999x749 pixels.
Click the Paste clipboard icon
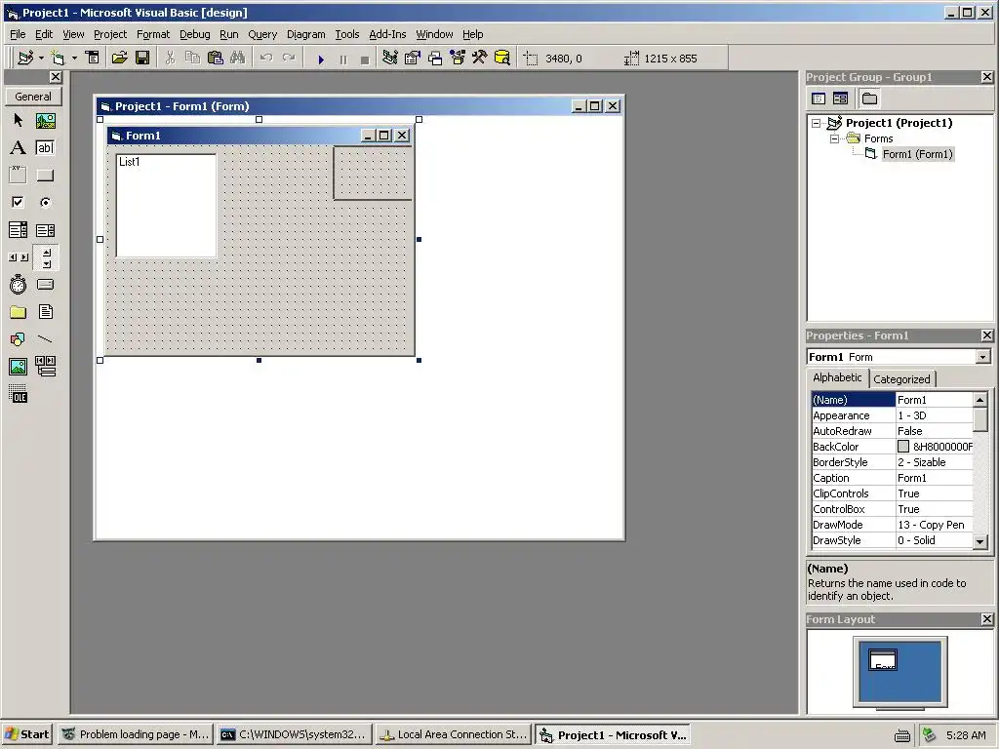[x=216, y=58]
